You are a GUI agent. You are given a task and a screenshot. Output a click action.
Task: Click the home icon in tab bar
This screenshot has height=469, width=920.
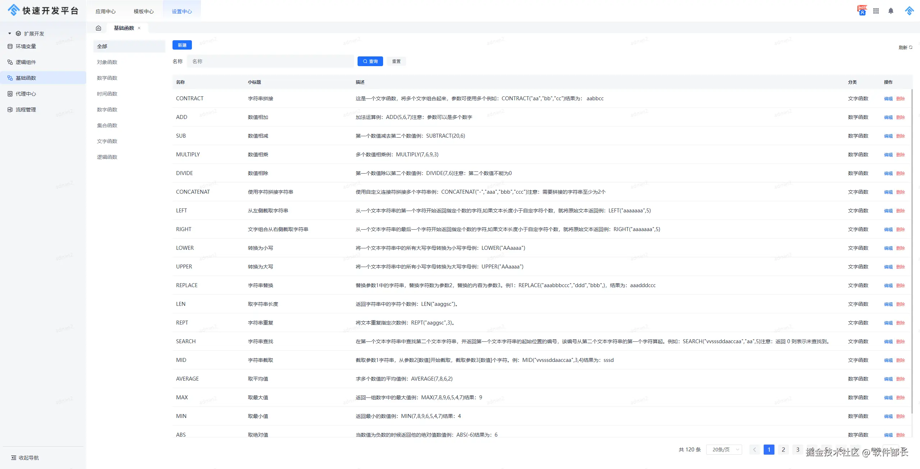pos(98,28)
